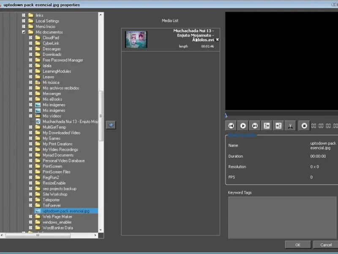
Task: Select the windows_enabler folder
Action: (57, 222)
